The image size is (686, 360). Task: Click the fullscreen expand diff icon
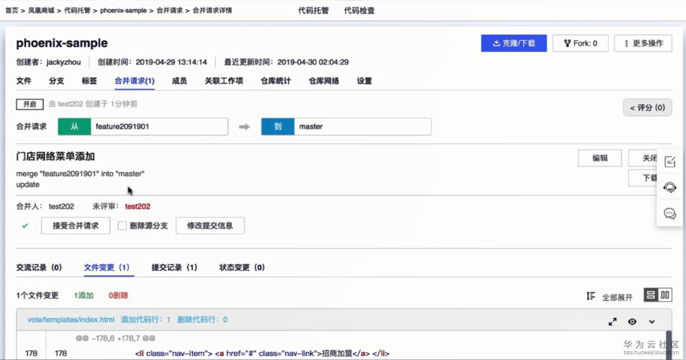(x=612, y=322)
